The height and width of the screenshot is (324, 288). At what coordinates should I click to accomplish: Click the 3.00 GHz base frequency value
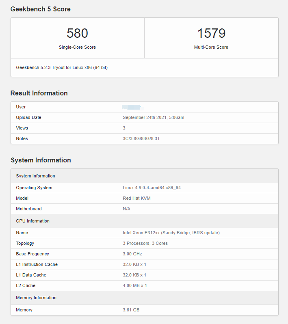coord(132,254)
